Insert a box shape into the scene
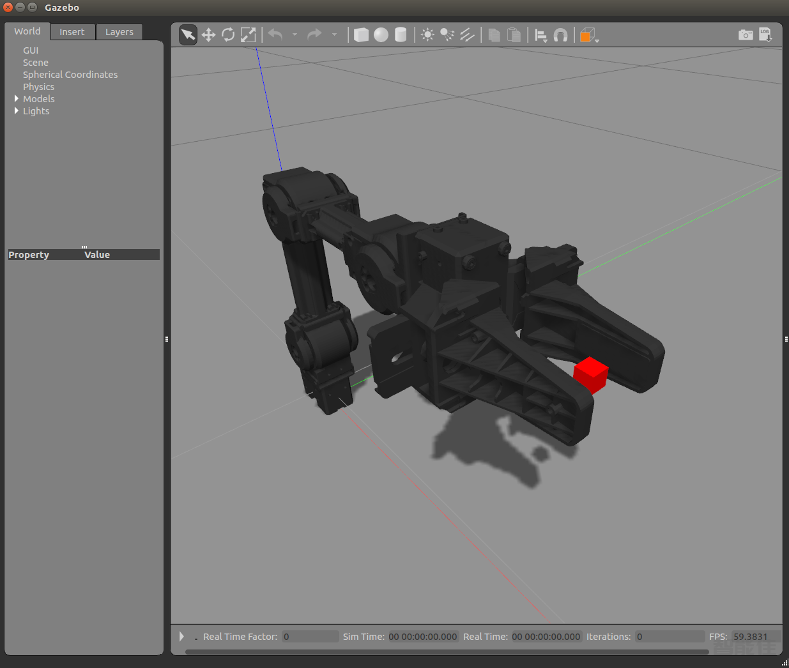Screen dimensions: 789x668 coord(361,34)
